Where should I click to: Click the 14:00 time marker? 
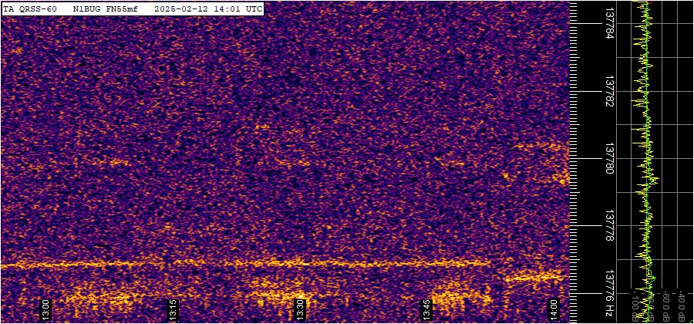tap(554, 311)
